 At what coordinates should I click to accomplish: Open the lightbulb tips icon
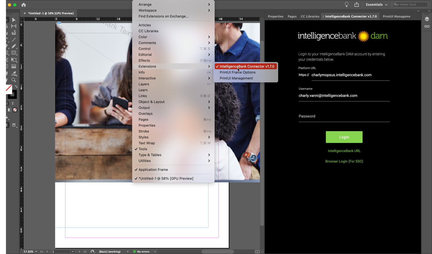coord(347,5)
